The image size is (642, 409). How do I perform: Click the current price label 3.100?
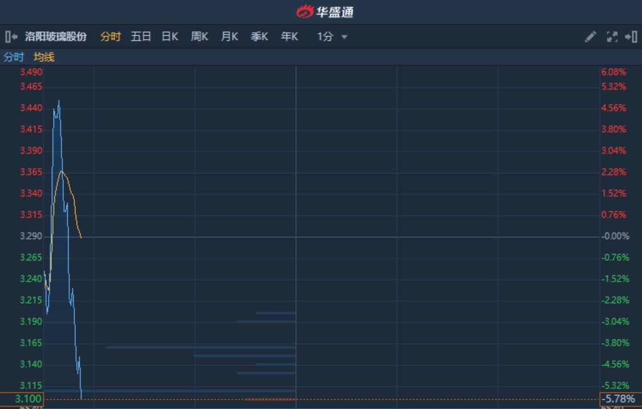coord(22,399)
